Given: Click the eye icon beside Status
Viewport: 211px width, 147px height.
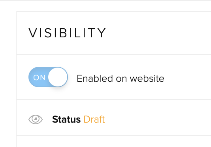Looking at the screenshot, I should click(x=36, y=119).
